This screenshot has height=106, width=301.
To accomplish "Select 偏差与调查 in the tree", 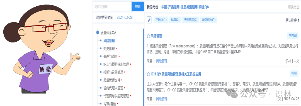I will [x=110, y=56].
